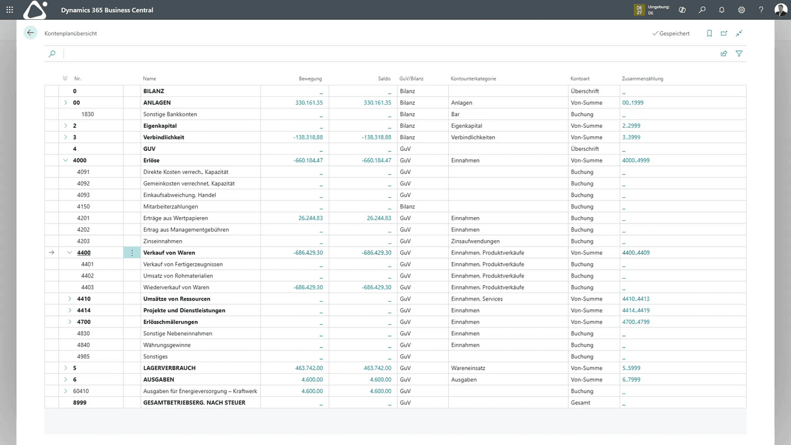Viewport: 791px width, 445px height.
Task: Expand the 5 LAGERVERBRAUCH row
Action: click(65, 369)
